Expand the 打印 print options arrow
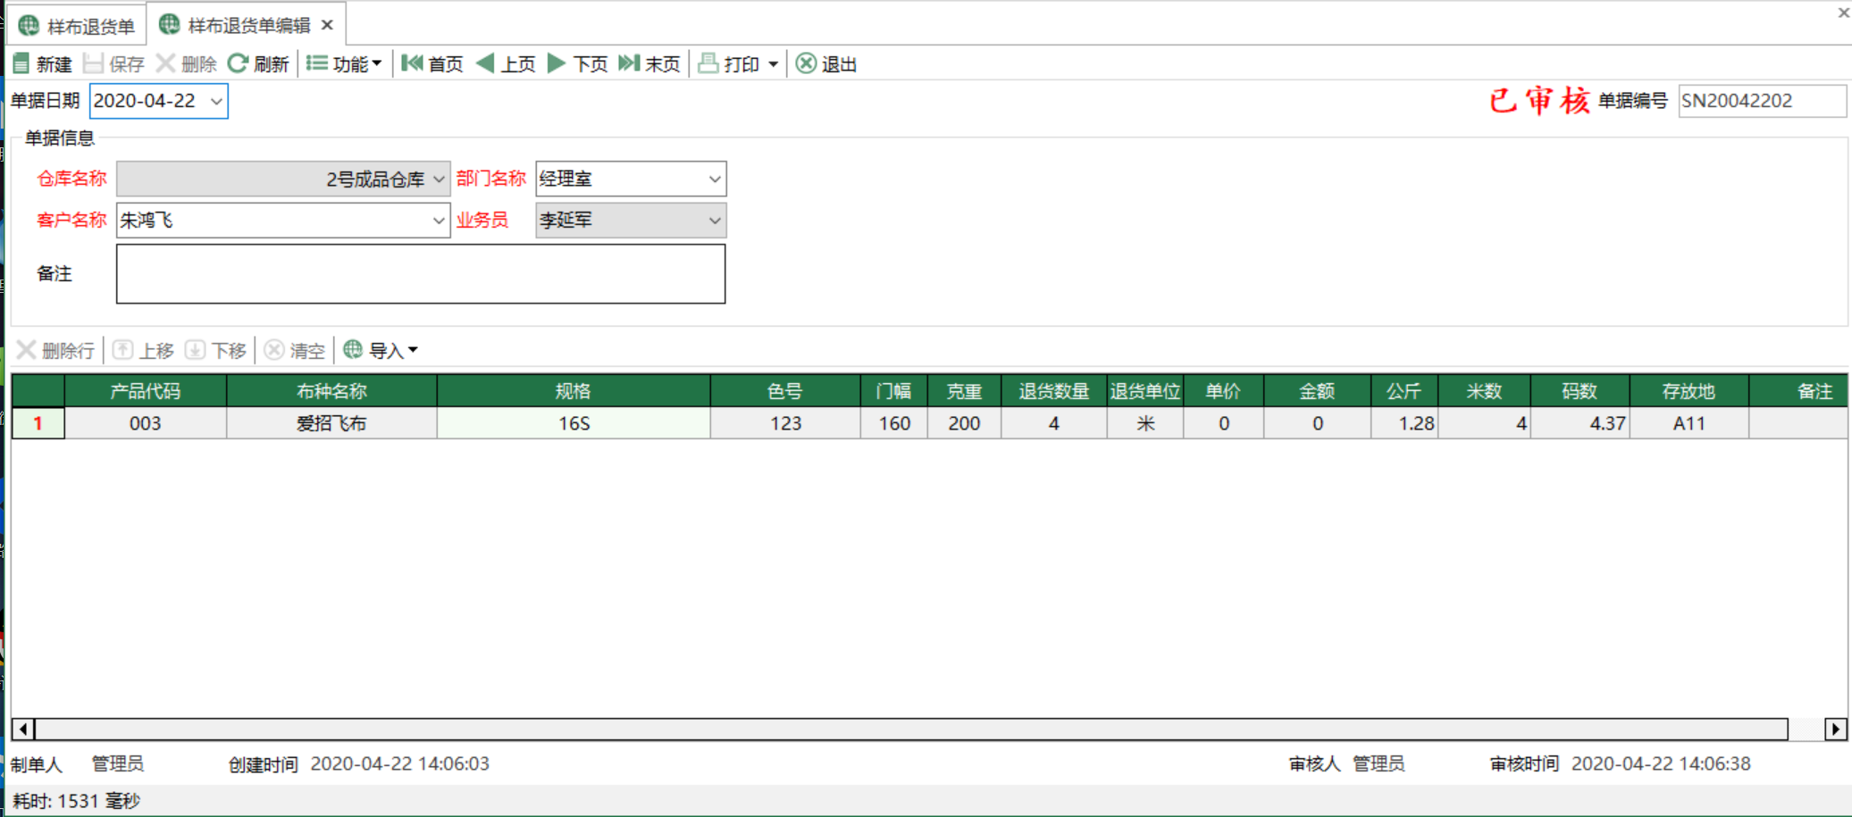The image size is (1852, 817). pyautogui.click(x=773, y=64)
